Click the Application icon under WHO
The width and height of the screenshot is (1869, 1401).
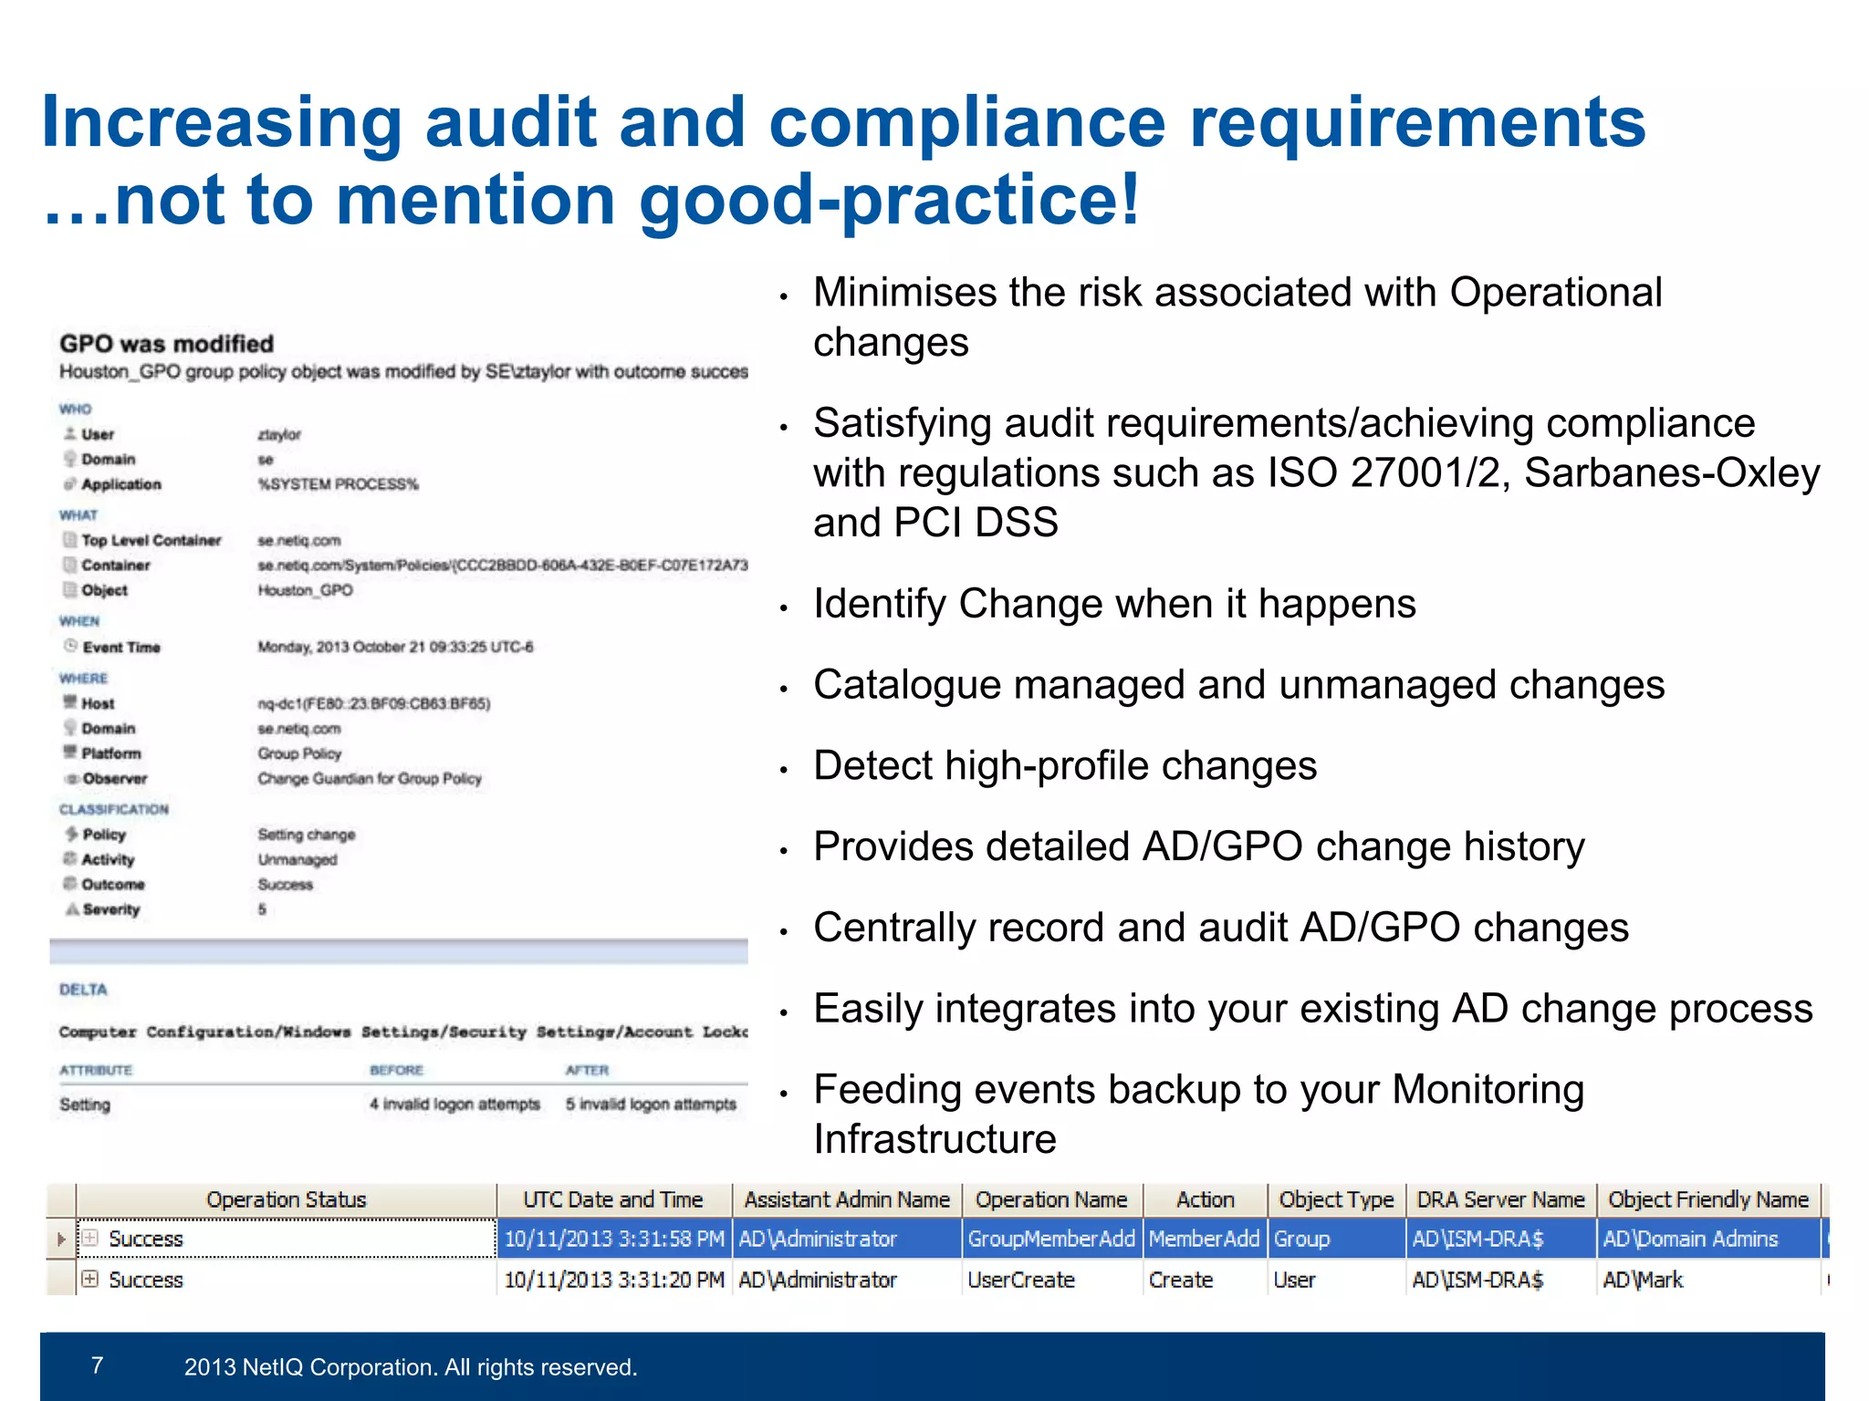click(x=69, y=483)
